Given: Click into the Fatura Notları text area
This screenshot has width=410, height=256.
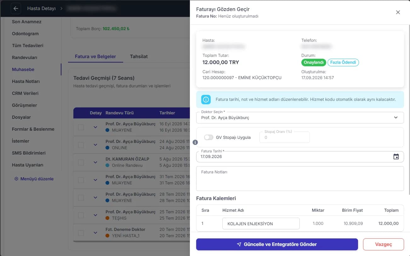Looking at the screenshot, I should [300, 178].
